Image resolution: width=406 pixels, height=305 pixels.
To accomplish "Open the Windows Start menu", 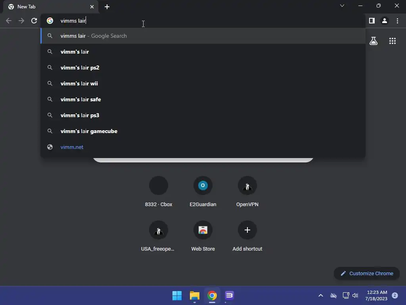I will click(x=177, y=295).
